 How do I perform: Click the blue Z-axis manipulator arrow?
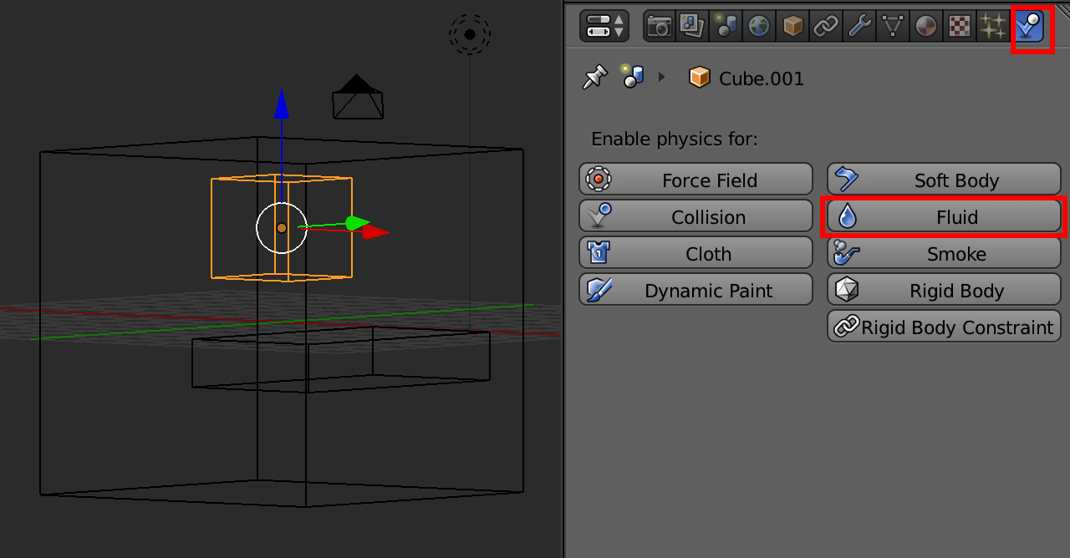coord(282,104)
